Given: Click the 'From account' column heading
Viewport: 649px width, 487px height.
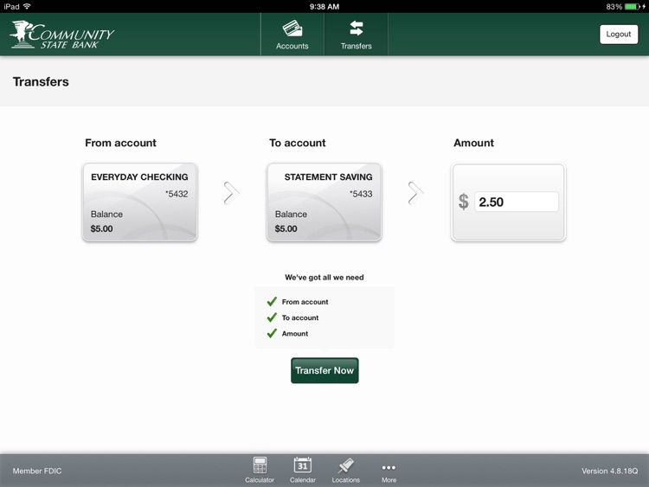Looking at the screenshot, I should 120,143.
